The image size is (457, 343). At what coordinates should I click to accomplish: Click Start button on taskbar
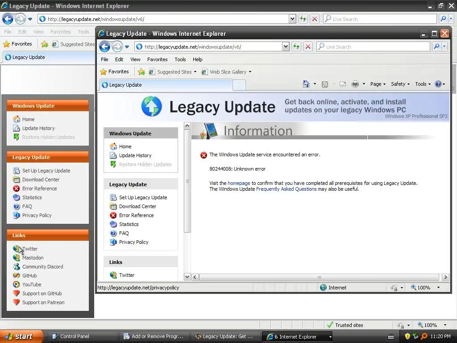pos(21,336)
